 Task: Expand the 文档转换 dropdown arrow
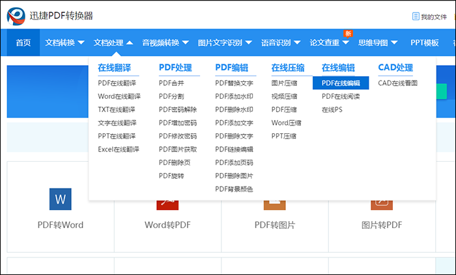(x=81, y=43)
